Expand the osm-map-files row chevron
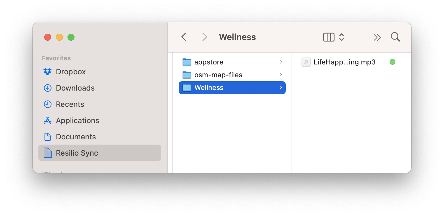 point(281,75)
